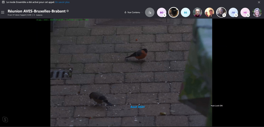This screenshot has height=127, width=264.
Task: Click the Réunion AVES-Bruxelles-Brabant title
Action: click(x=36, y=11)
